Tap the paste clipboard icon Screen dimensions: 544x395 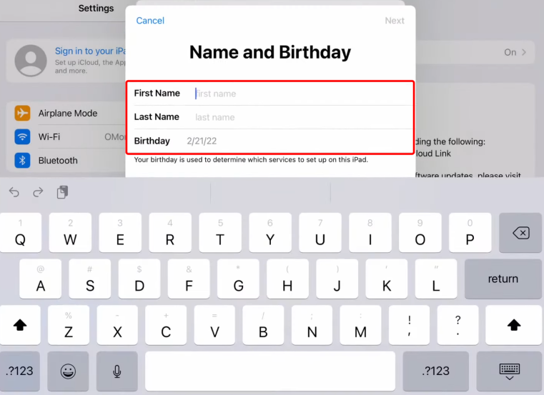tap(62, 192)
